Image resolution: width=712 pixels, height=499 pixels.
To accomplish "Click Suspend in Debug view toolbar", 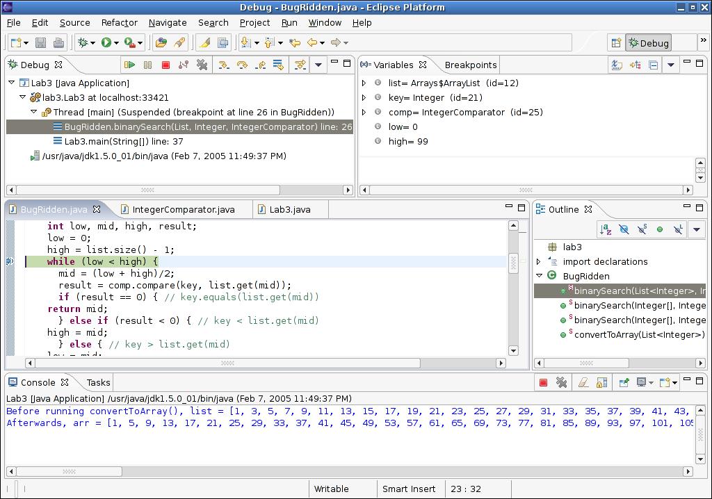I will pos(147,65).
